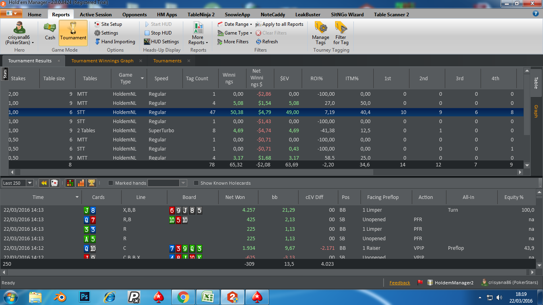This screenshot has height=305, width=543.
Task: Open Game Type column header dropdown arrow
Action: pos(142,78)
